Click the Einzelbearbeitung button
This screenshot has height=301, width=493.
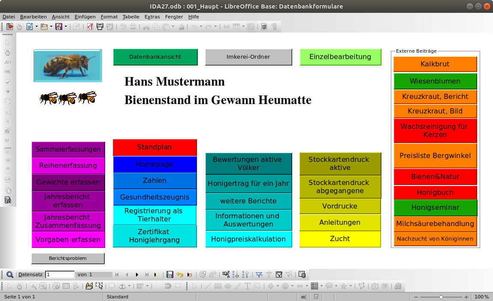(341, 57)
